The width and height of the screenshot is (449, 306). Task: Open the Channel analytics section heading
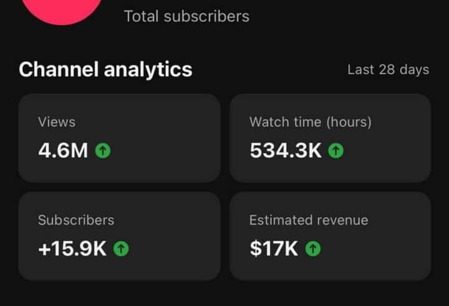(x=105, y=69)
